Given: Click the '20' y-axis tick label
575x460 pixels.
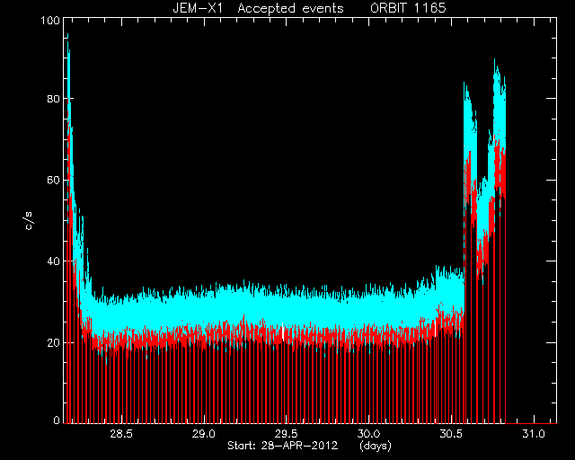Looking at the screenshot, I should pos(53,342).
